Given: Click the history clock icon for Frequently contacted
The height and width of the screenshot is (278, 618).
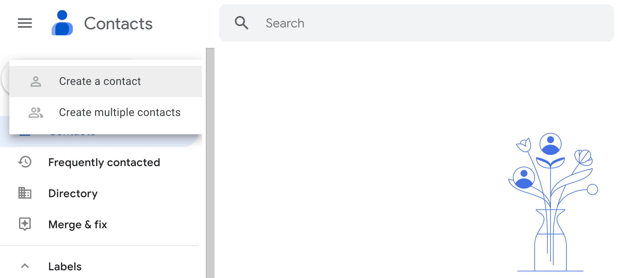Looking at the screenshot, I should point(25,162).
